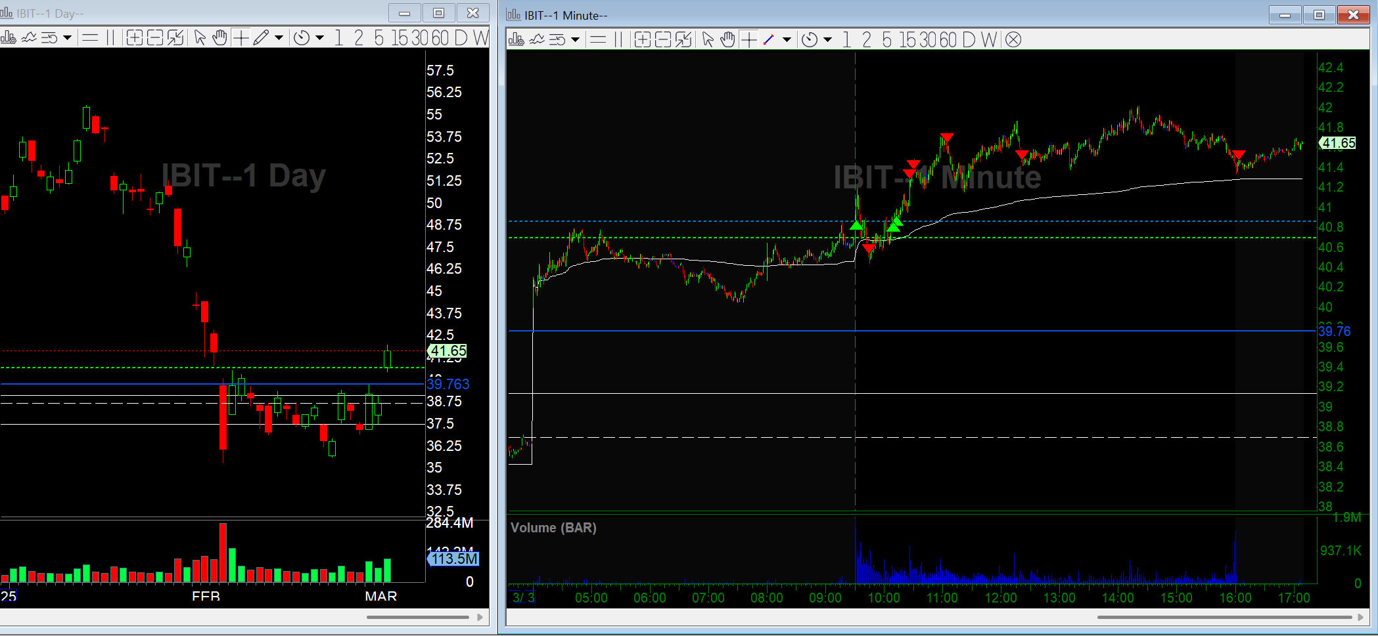Viewport: 1378px width, 636px height.
Task: Click the clock timer icon in Minute chart
Action: pos(810,40)
